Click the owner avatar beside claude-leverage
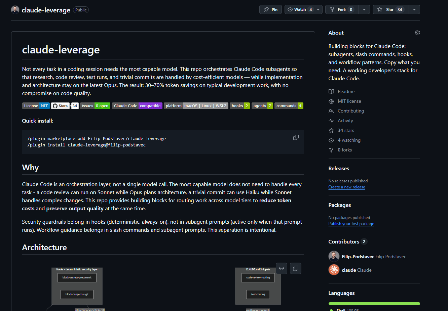448x311 pixels. click(x=15, y=10)
